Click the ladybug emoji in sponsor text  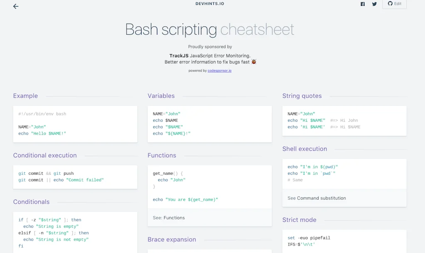[254, 62]
